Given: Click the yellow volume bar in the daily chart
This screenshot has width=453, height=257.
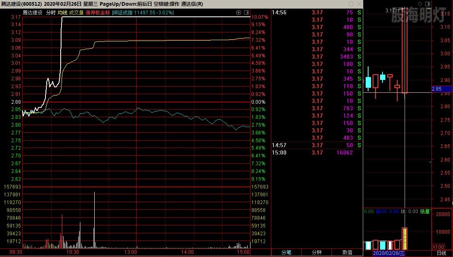Looking at the screenshot, I should coord(405,239).
